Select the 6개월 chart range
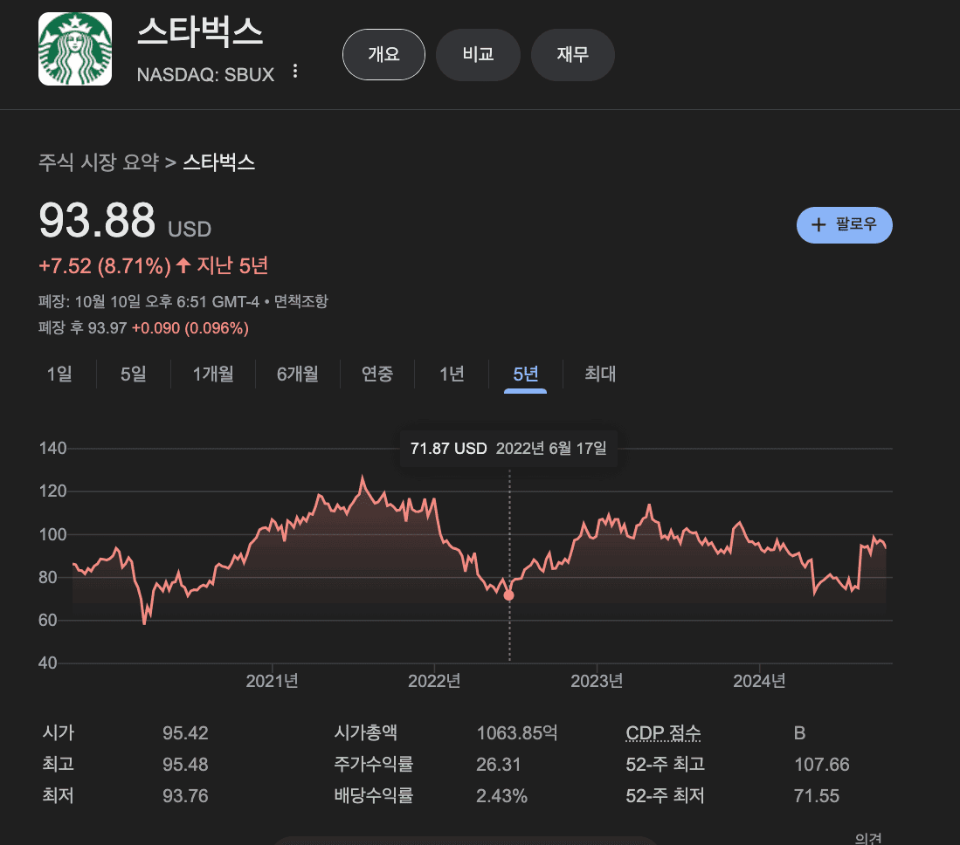The height and width of the screenshot is (845, 960). pos(297,374)
